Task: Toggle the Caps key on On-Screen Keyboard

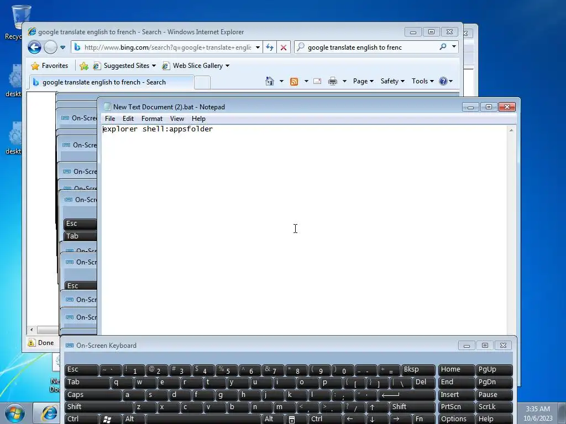Action: 93,395
